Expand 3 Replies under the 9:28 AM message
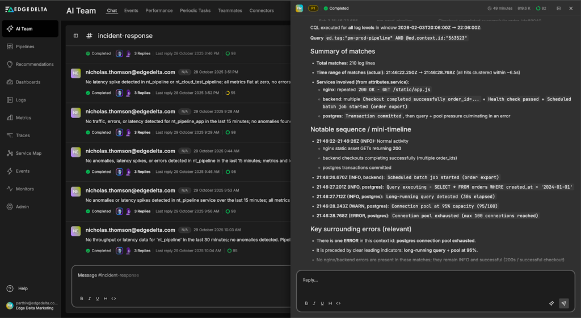Screen dimensions: 581x318 [142, 132]
